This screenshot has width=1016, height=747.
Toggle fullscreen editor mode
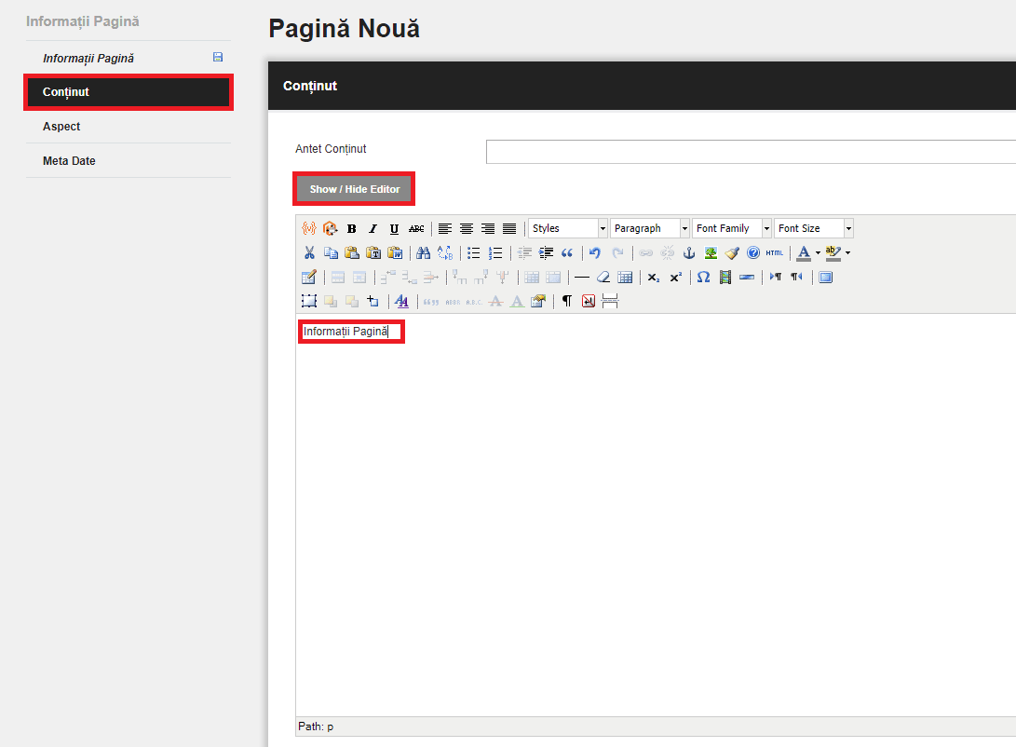pyautogui.click(x=825, y=278)
